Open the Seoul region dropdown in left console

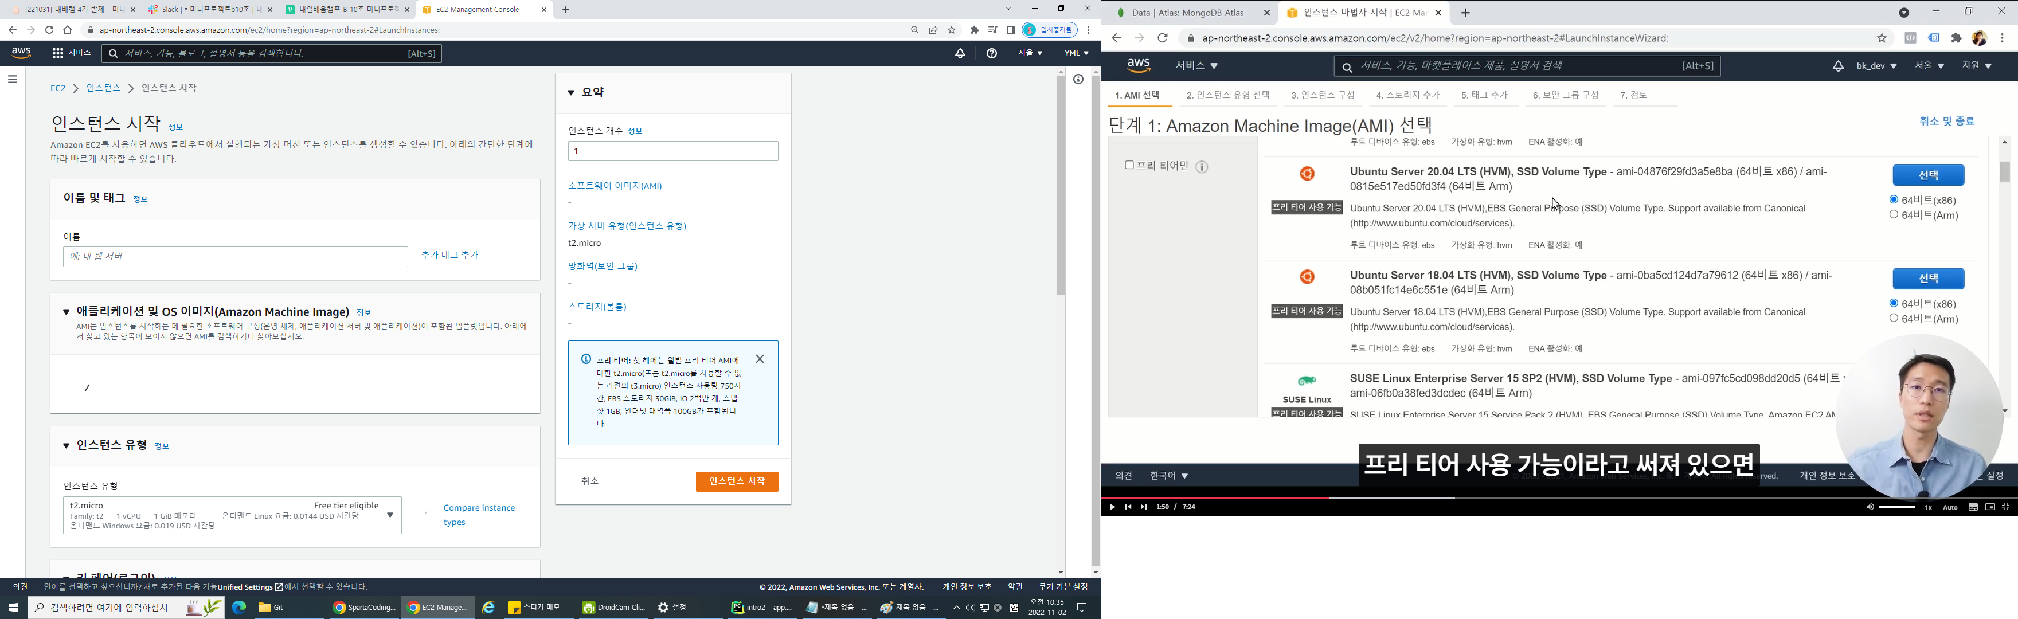[1030, 53]
